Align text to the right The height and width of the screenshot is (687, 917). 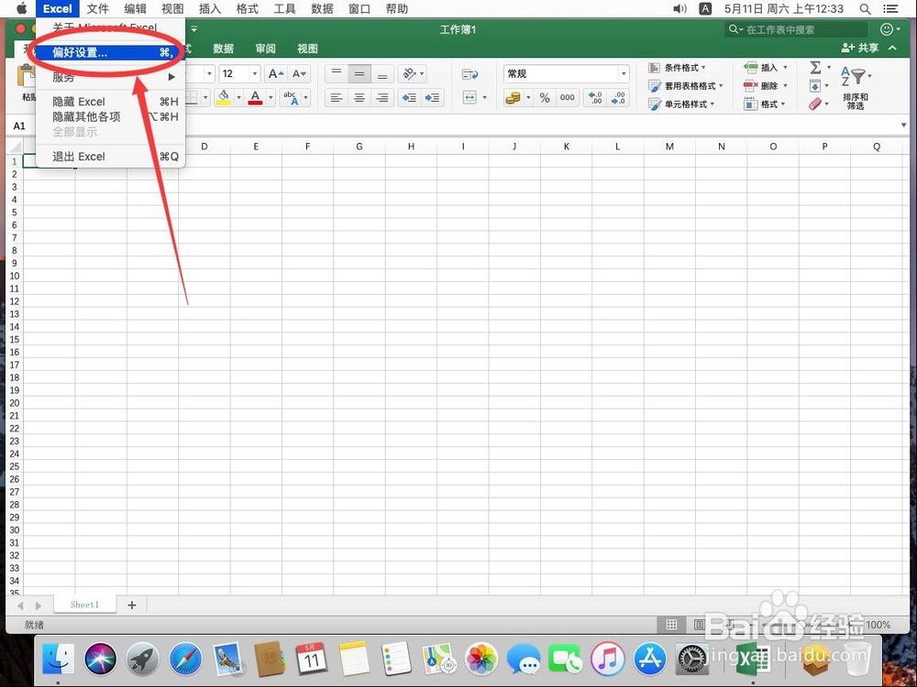click(381, 98)
